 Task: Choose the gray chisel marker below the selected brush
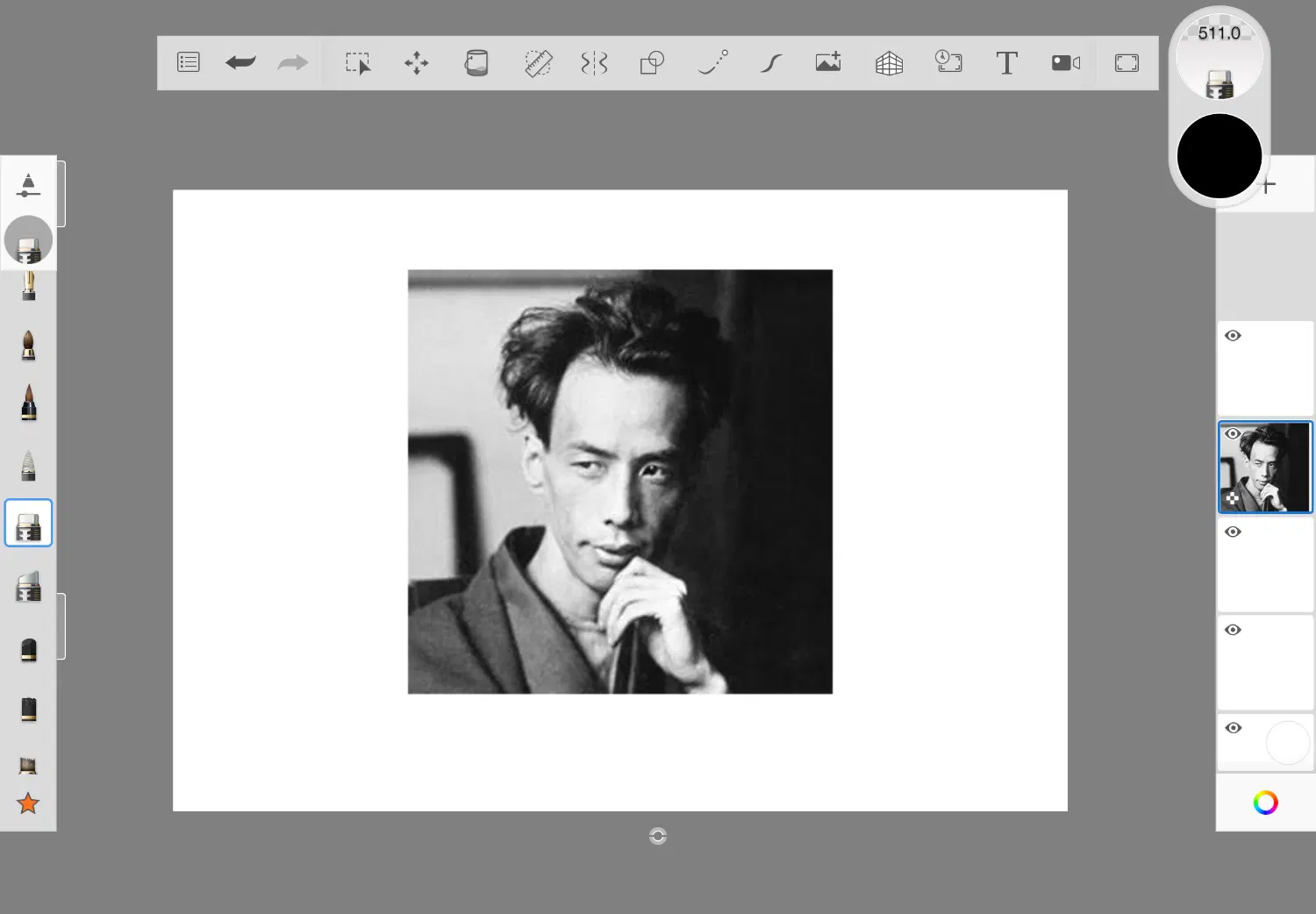(29, 587)
